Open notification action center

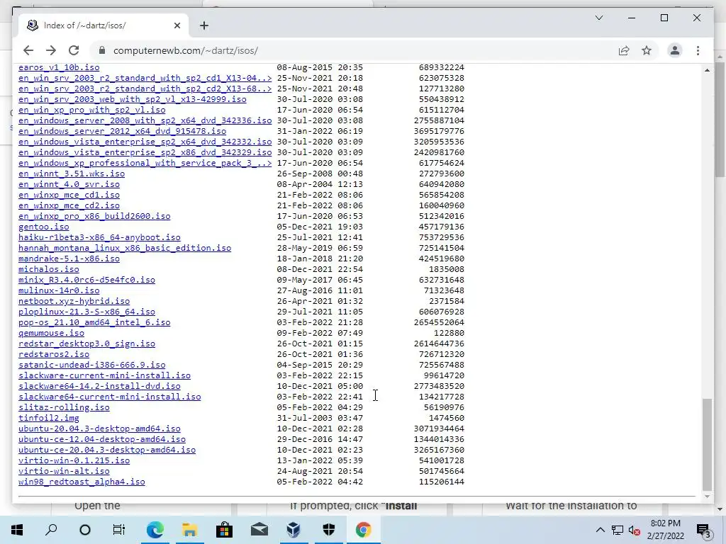[703, 530]
